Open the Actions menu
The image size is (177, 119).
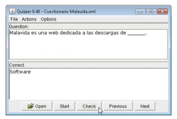tap(29, 19)
